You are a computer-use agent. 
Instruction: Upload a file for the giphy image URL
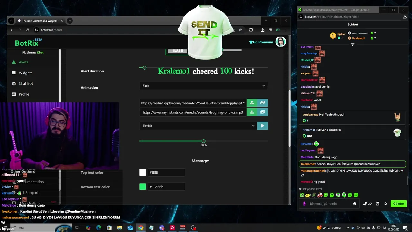(252, 103)
